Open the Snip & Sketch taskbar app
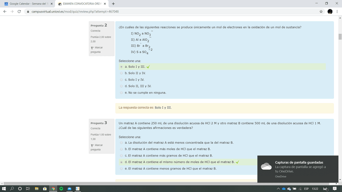 click(x=78, y=188)
